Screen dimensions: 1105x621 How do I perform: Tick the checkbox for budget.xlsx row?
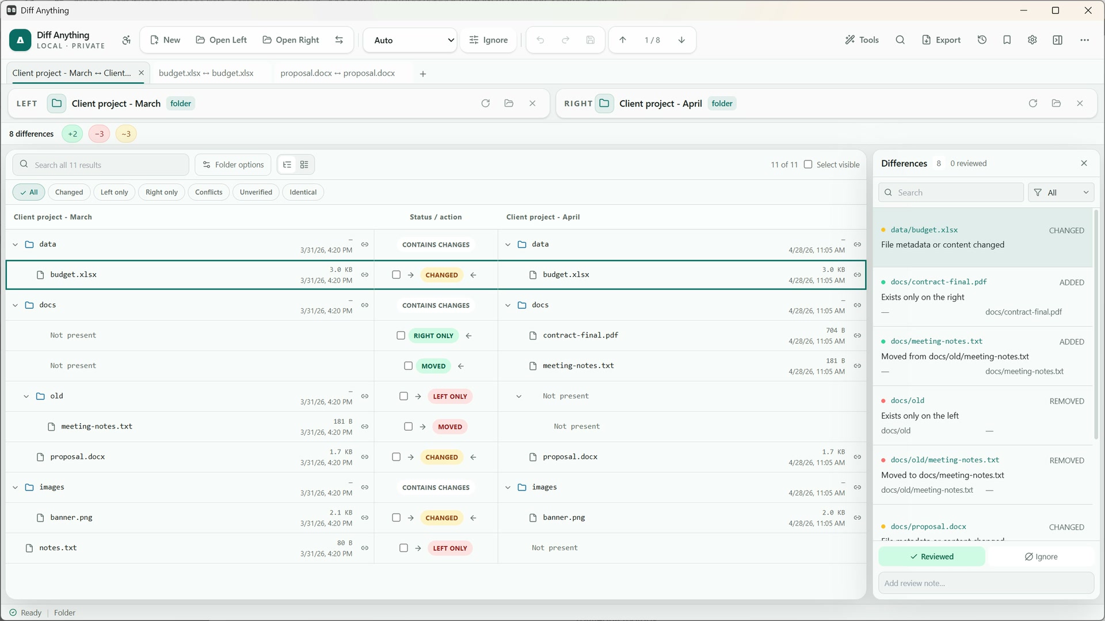tap(396, 275)
